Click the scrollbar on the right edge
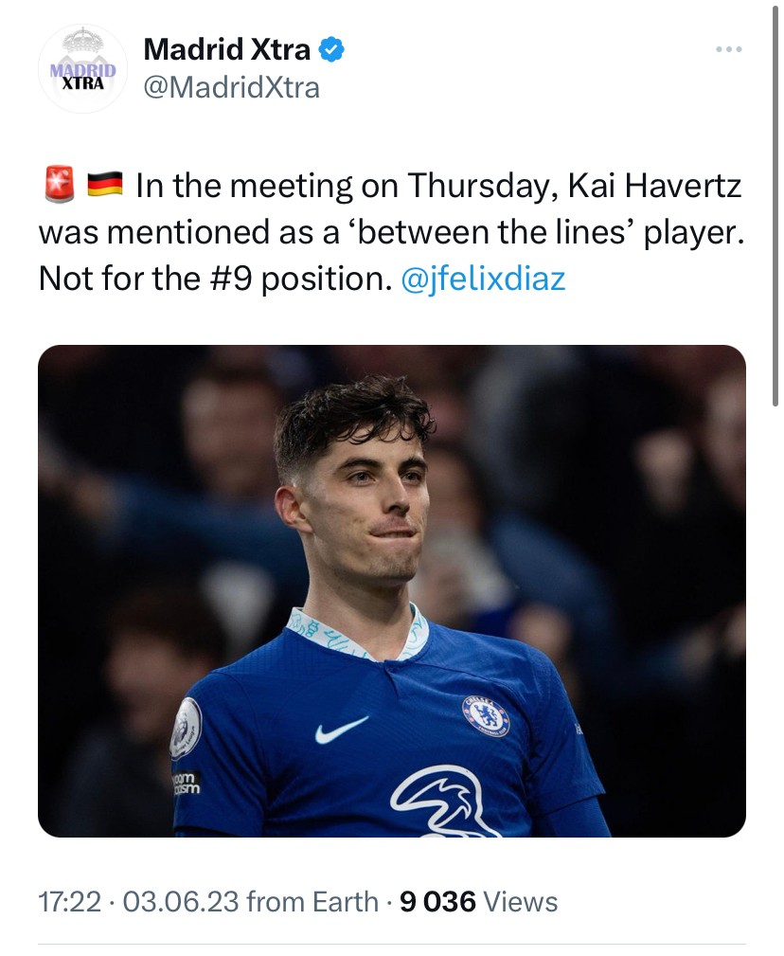784x956 pixels. pyautogui.click(x=776, y=204)
